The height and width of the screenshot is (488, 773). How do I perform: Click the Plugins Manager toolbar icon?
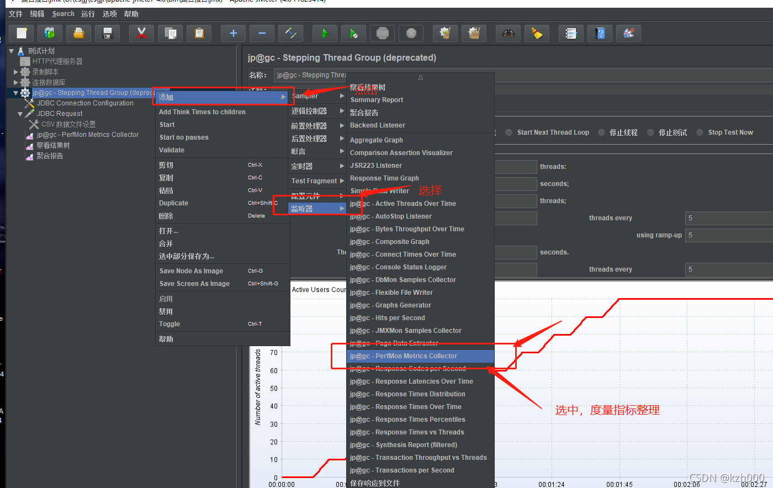(629, 34)
